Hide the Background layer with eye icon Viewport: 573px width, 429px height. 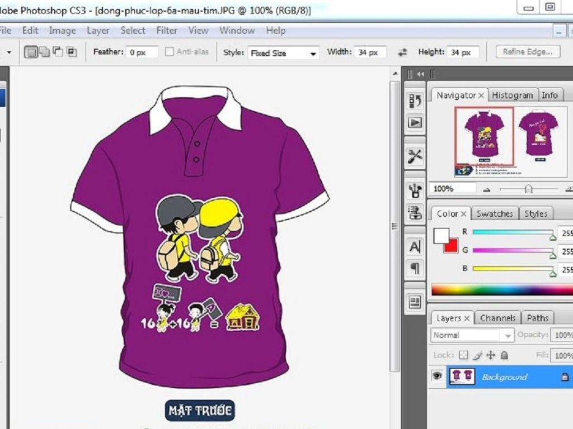pos(436,376)
